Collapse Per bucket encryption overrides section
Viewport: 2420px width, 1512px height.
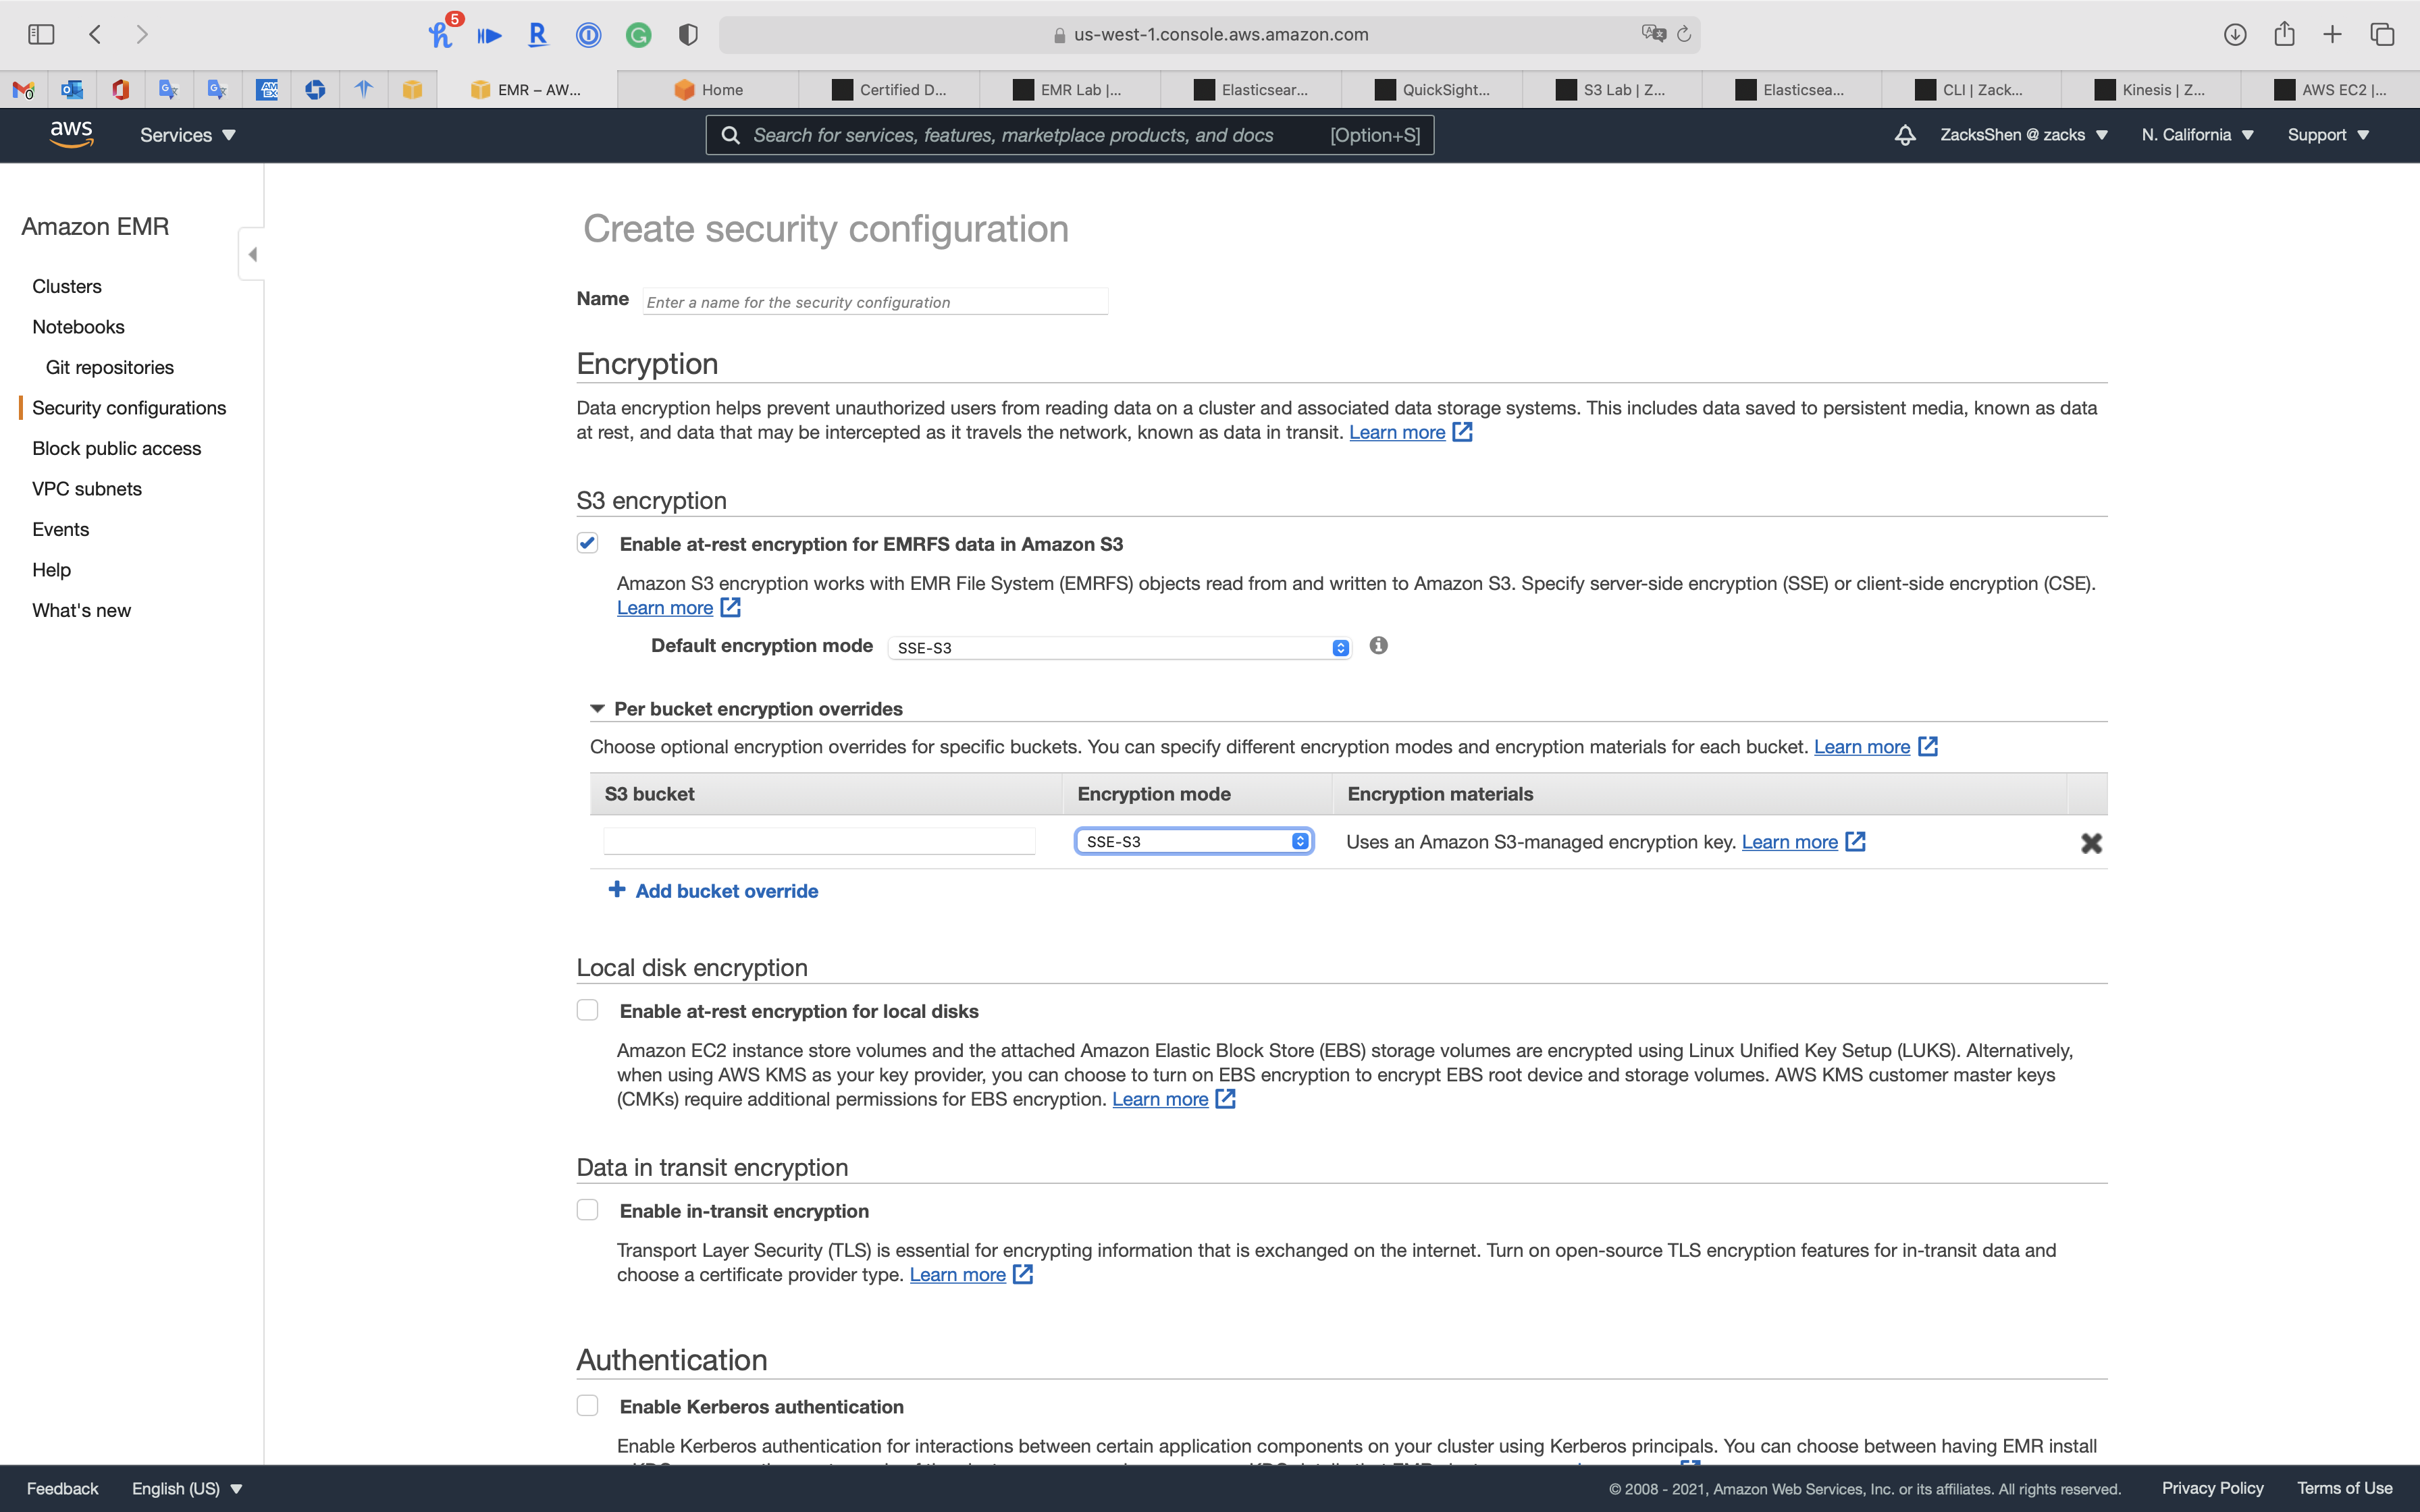[x=598, y=709]
